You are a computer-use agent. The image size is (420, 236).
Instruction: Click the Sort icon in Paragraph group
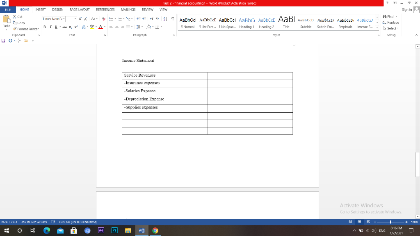[x=165, y=19]
